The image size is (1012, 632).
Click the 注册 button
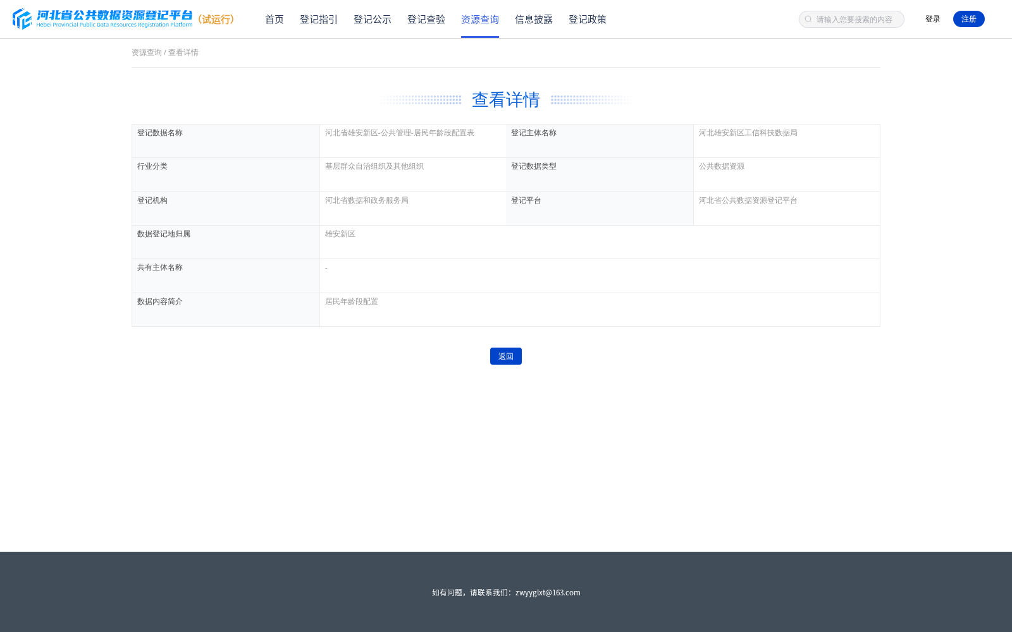969,19
